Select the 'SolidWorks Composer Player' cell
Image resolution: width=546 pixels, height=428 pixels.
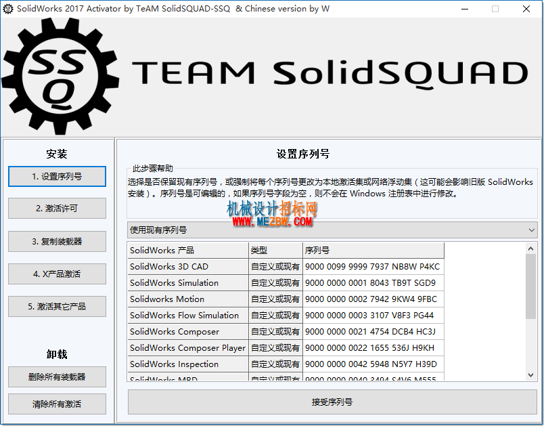(188, 348)
